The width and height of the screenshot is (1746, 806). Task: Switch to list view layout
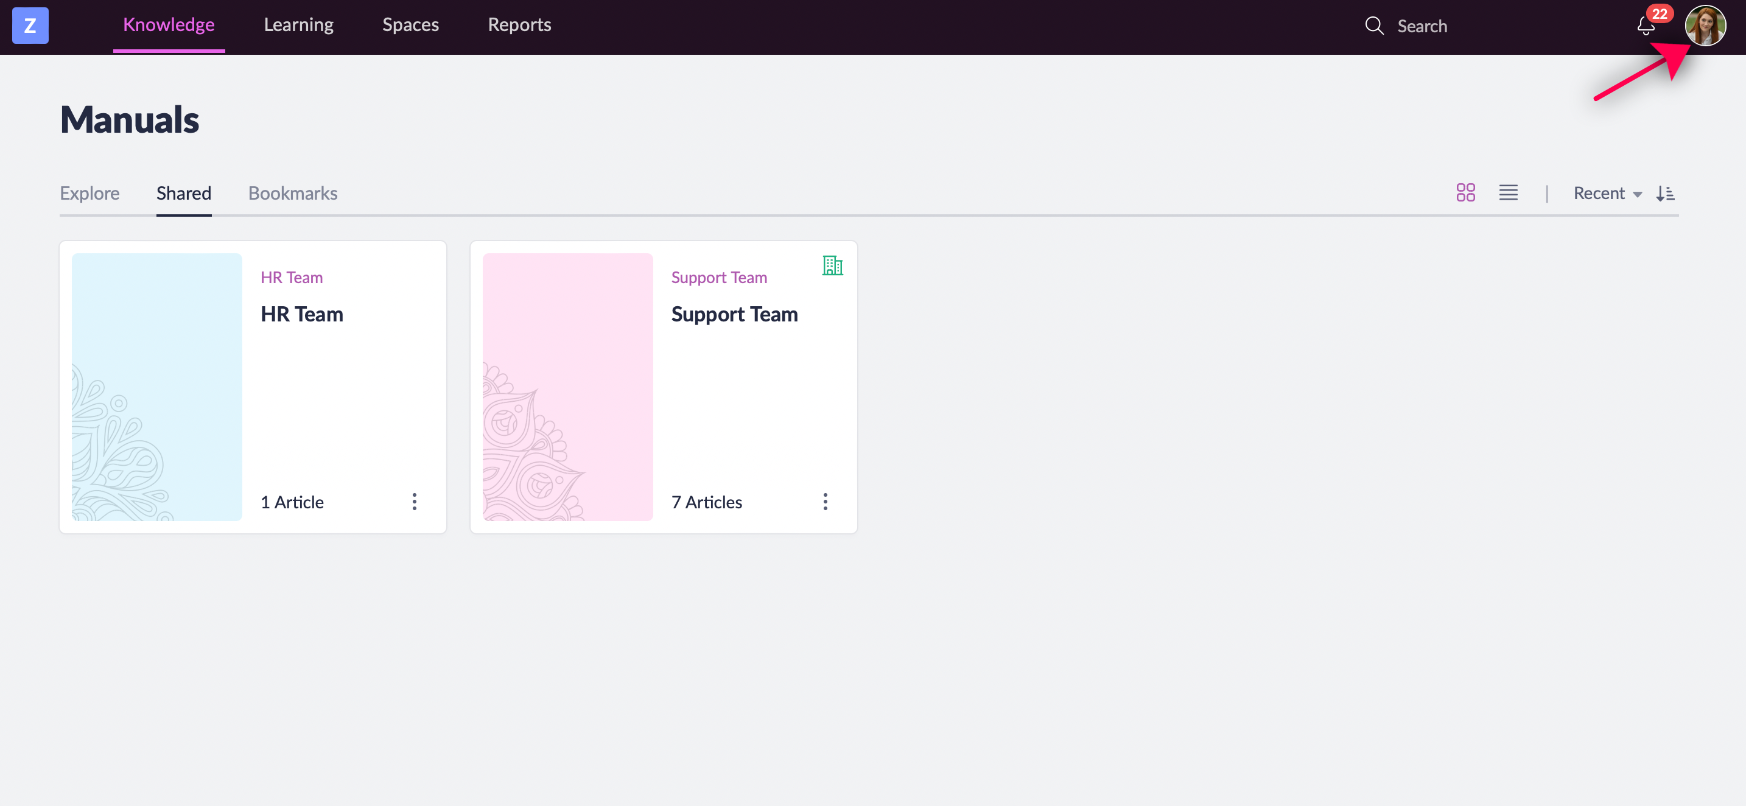(1508, 193)
